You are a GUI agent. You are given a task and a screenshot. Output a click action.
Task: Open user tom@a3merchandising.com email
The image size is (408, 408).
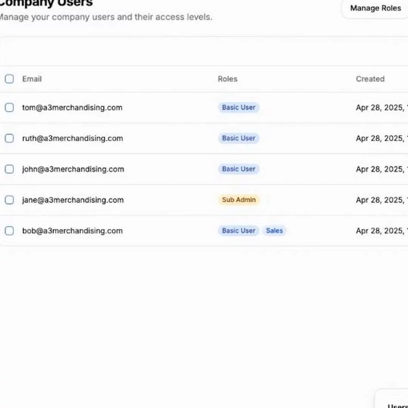[72, 108]
